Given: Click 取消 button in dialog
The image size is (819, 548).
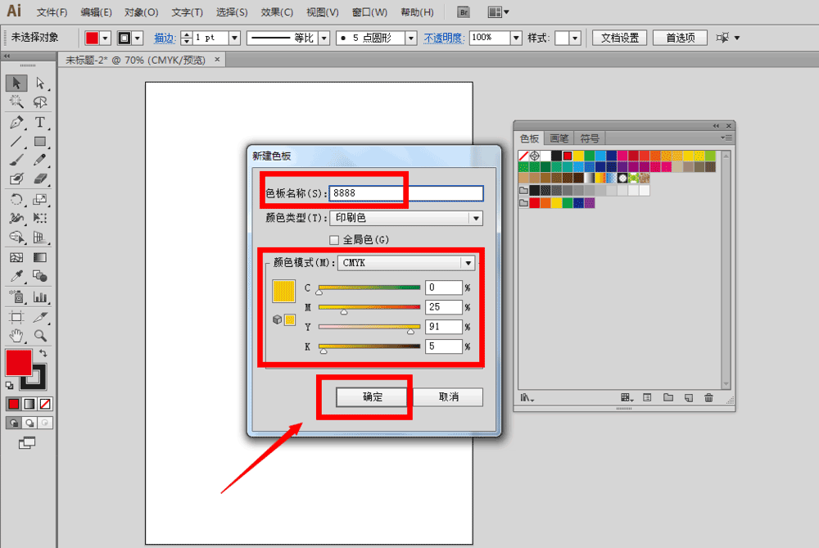Looking at the screenshot, I should point(448,397).
